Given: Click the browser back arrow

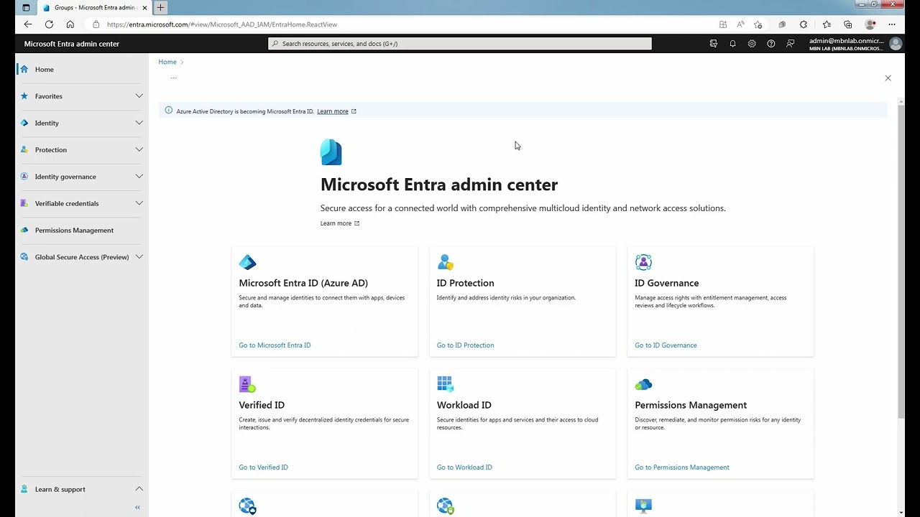Looking at the screenshot, I should (28, 24).
